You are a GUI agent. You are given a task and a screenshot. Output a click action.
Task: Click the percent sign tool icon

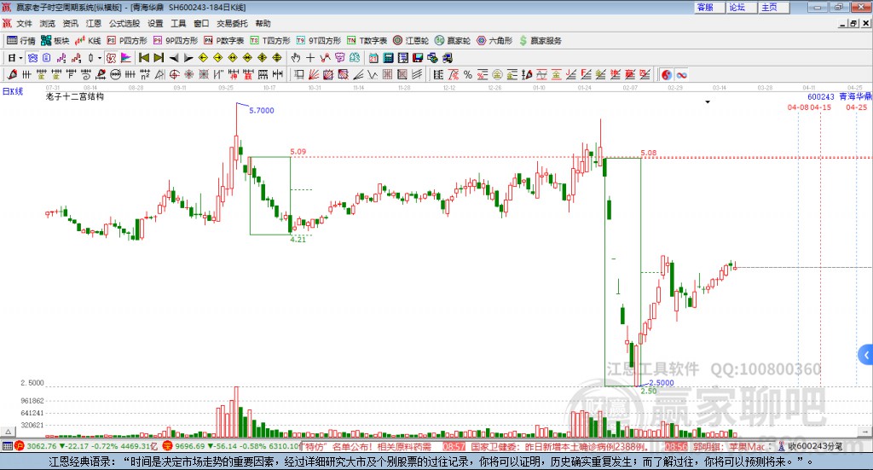[468, 74]
